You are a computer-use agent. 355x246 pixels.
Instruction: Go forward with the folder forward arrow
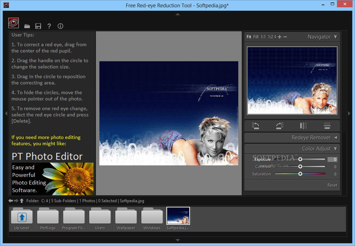pyautogui.click(x=16, y=201)
